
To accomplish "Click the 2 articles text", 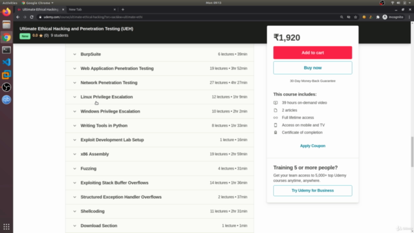I will pyautogui.click(x=289, y=110).
